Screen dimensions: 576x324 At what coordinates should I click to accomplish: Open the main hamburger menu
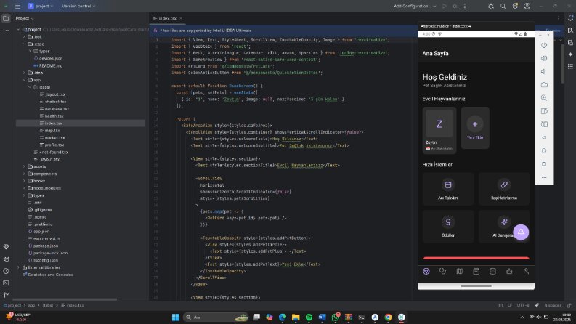[17, 6]
